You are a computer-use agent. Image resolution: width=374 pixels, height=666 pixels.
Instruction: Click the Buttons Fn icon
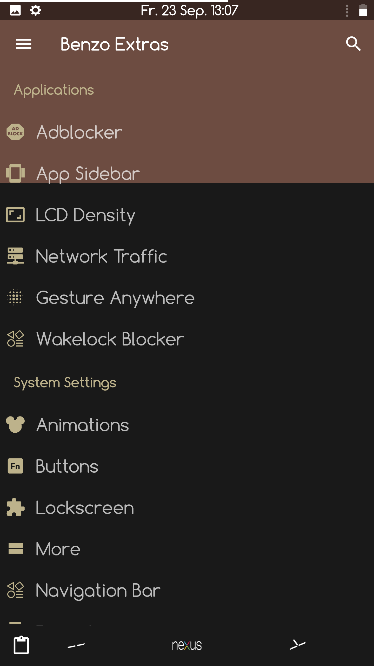pyautogui.click(x=15, y=466)
